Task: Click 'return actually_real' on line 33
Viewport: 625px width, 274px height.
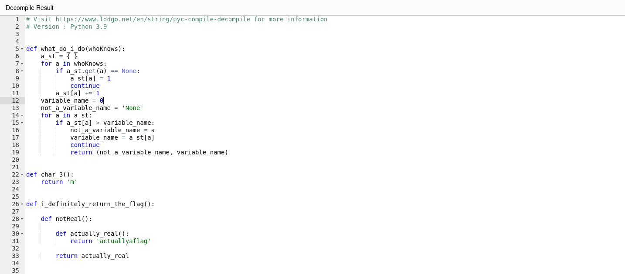Action: point(92,256)
